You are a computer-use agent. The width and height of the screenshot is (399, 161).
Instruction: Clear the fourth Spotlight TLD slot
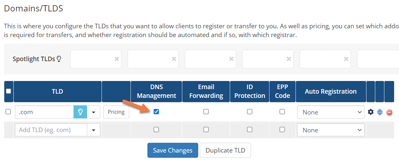click(289, 59)
